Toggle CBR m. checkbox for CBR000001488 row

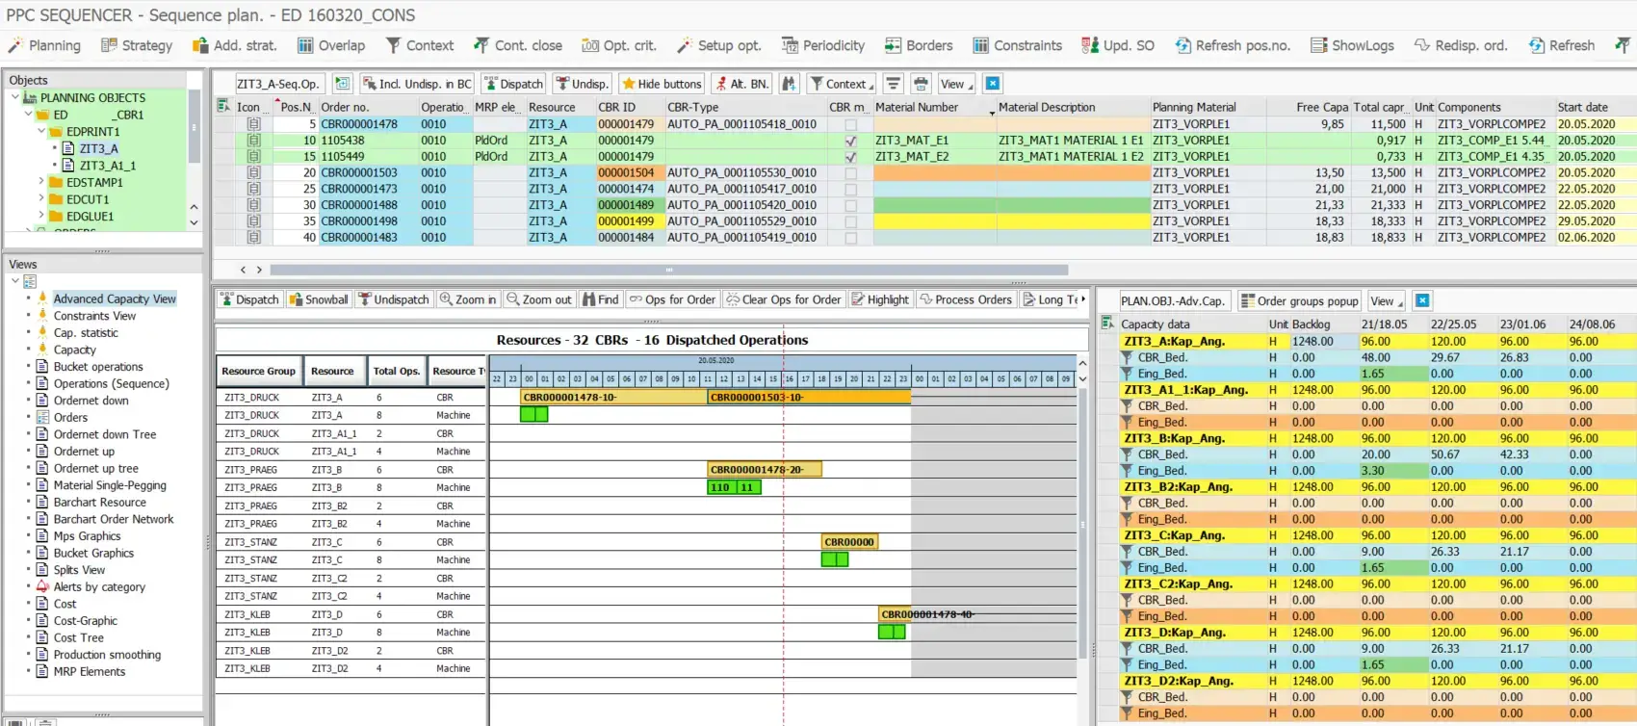coord(850,205)
